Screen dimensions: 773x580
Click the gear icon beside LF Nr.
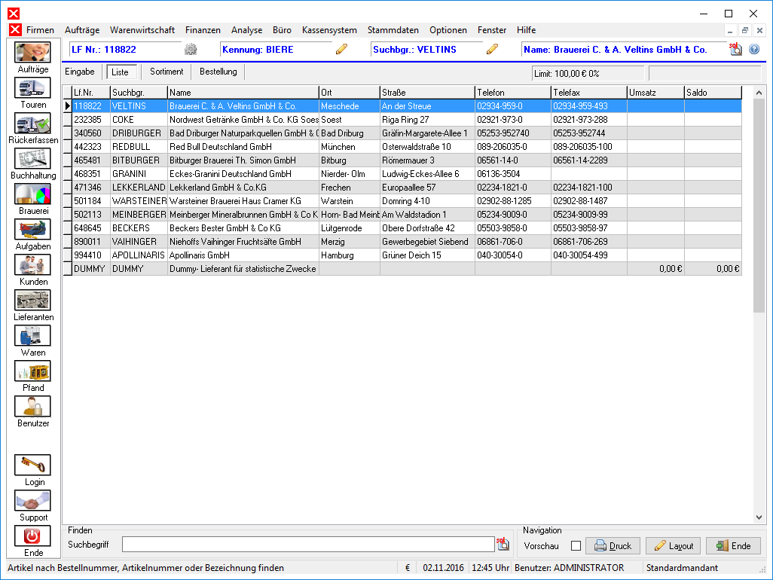coord(191,49)
